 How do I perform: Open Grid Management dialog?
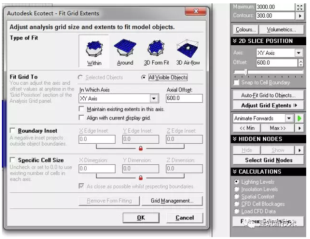[x=172, y=201]
